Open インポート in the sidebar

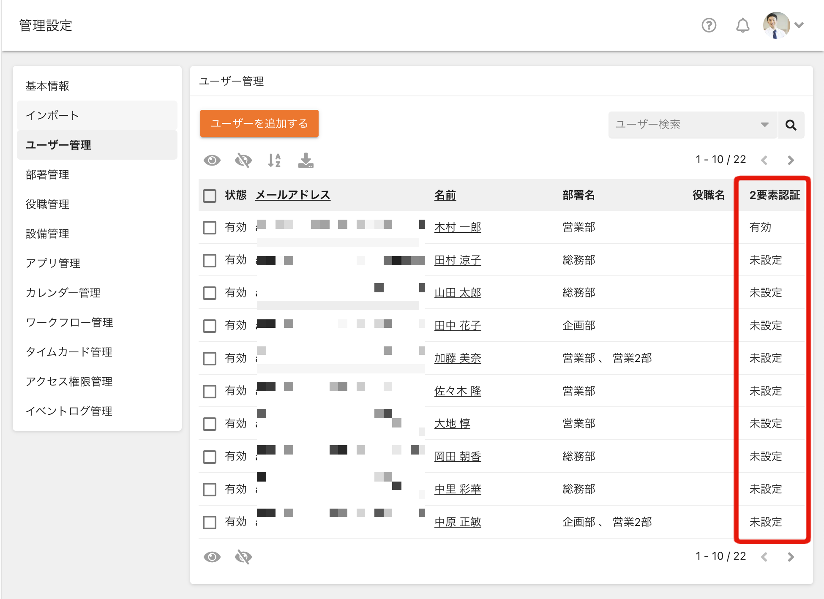pos(97,115)
